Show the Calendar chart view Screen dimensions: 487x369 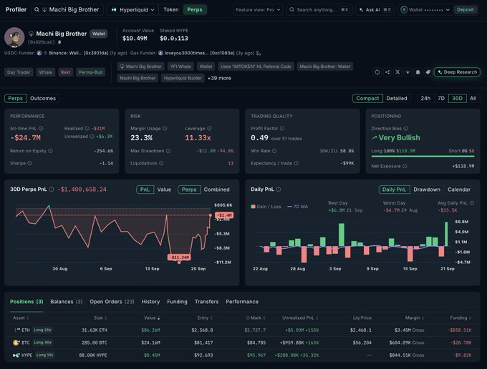click(x=459, y=190)
